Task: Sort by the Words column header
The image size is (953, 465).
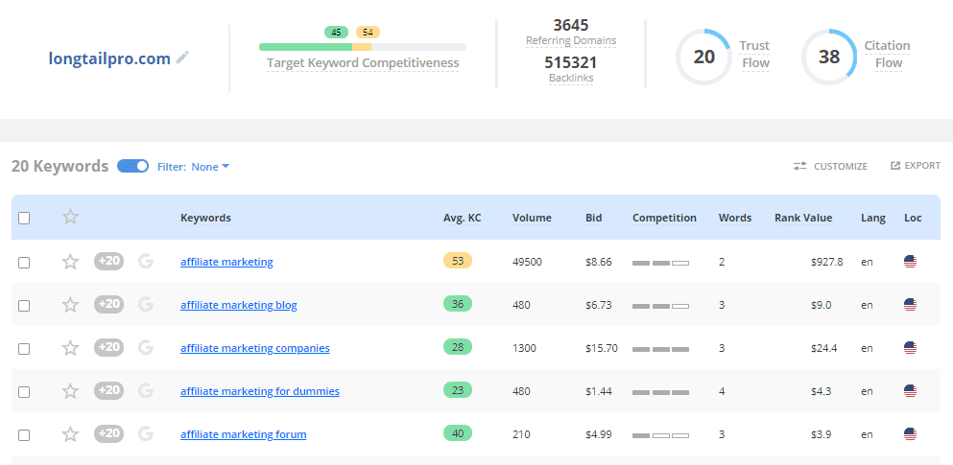Action: (735, 218)
